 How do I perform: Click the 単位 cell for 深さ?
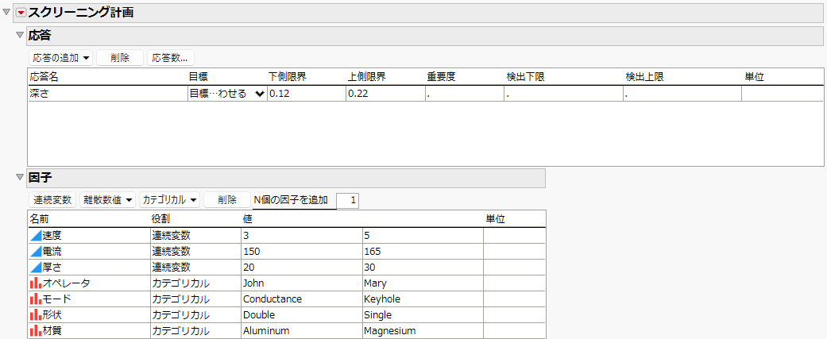click(783, 94)
